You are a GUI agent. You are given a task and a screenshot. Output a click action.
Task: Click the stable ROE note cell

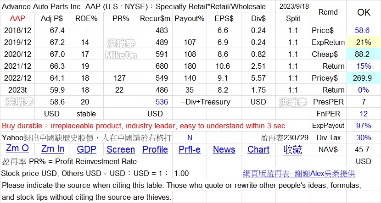click(86, 114)
